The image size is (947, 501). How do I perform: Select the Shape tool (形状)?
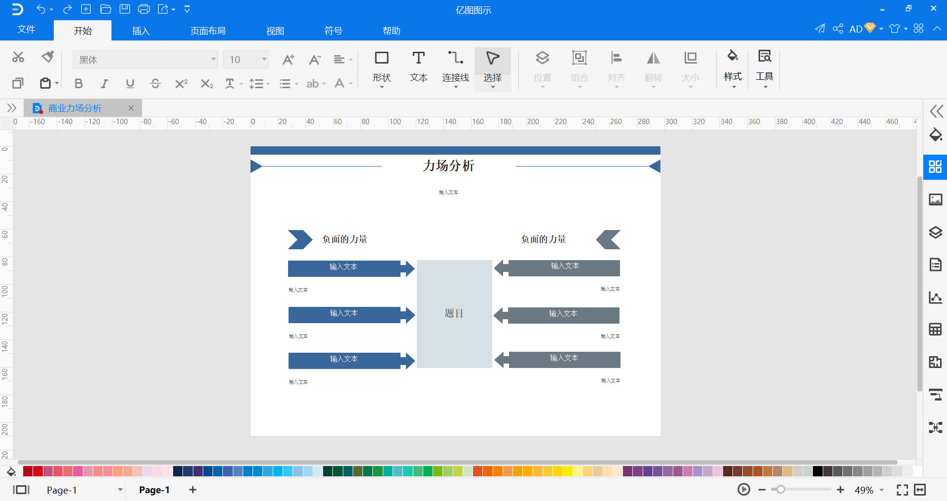tap(382, 68)
